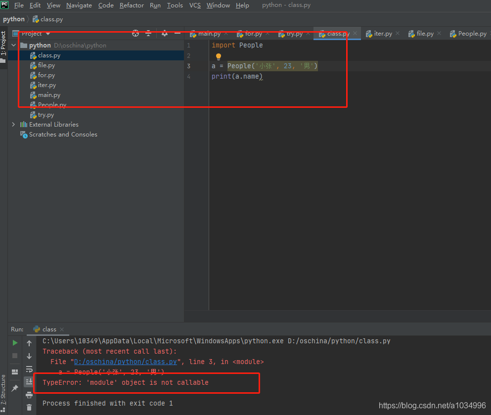Click the python breadcrumb in navigation bar
The width and height of the screenshot is (491, 415).
click(x=14, y=19)
